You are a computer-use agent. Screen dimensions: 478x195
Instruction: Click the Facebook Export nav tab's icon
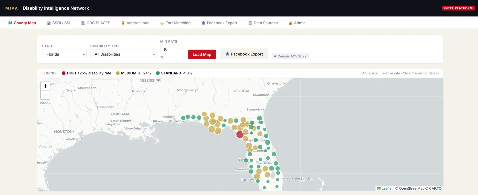coord(203,23)
